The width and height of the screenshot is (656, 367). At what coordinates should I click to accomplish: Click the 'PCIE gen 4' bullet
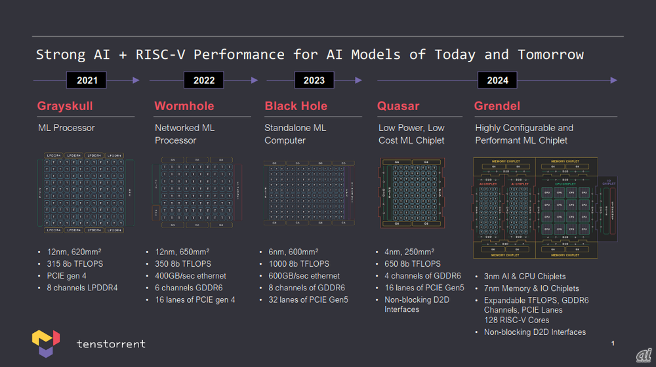coord(66,276)
